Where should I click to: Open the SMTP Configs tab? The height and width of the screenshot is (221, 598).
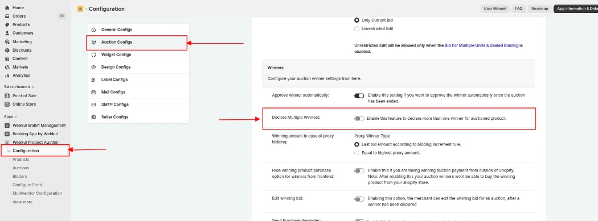138,105
